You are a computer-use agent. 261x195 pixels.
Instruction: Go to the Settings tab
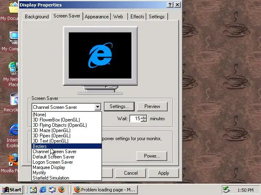point(157,17)
